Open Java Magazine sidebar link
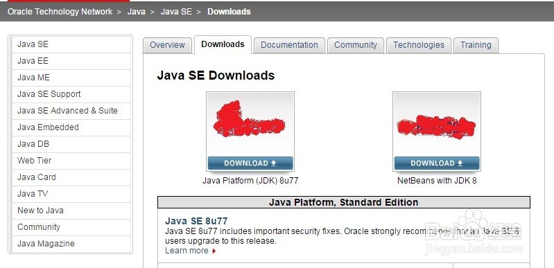 [71, 244]
